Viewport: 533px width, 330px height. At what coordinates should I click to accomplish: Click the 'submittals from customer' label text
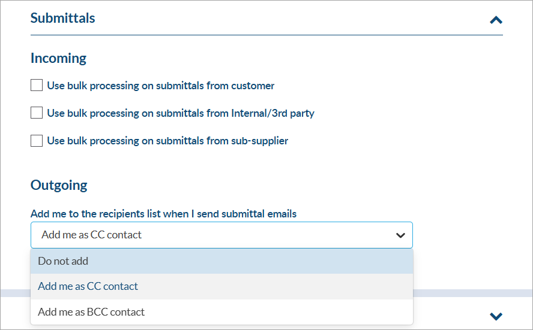coord(215,86)
